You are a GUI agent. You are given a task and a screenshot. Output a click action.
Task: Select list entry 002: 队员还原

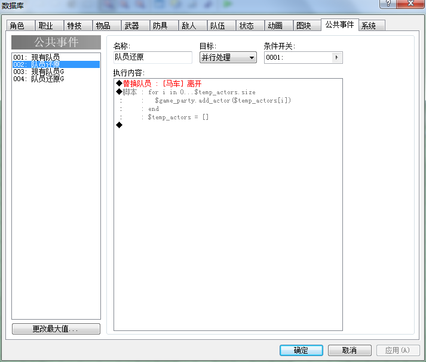(56, 64)
